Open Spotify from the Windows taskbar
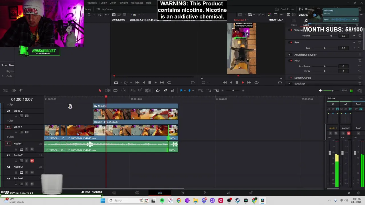 (x=162, y=201)
